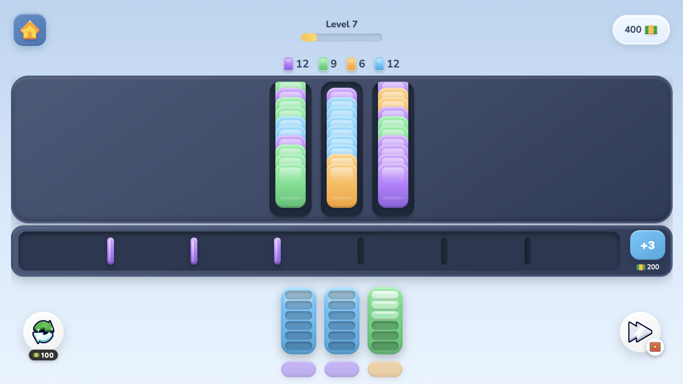Pick the middle blue tile pile
683x384 pixels.
click(341, 320)
